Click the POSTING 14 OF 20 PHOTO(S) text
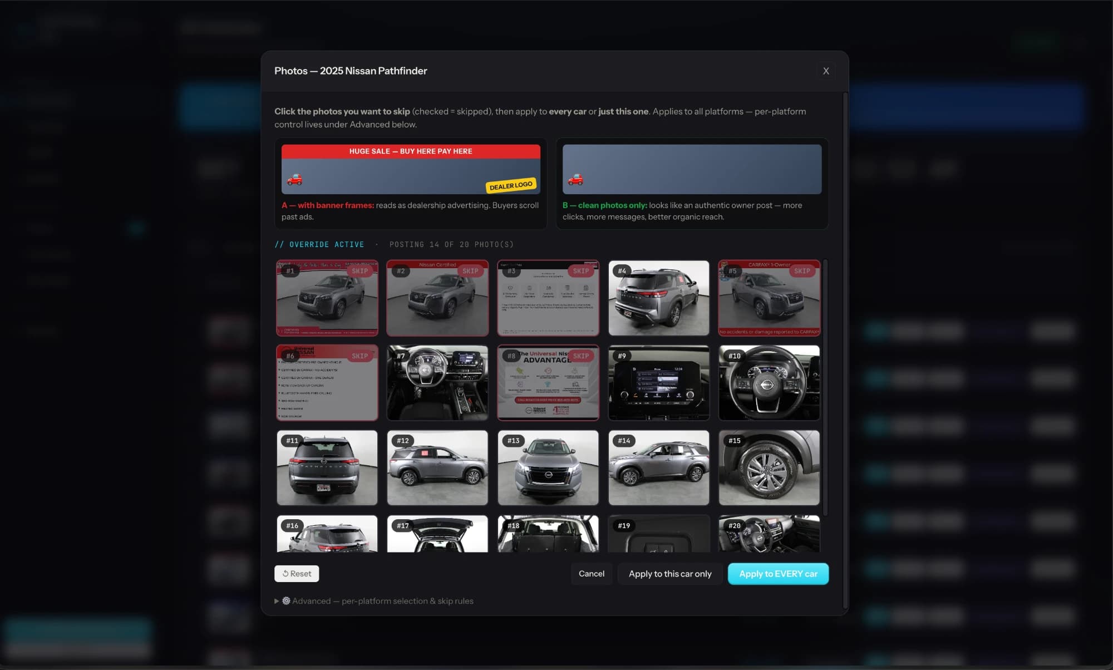The height and width of the screenshot is (670, 1113). click(x=451, y=244)
